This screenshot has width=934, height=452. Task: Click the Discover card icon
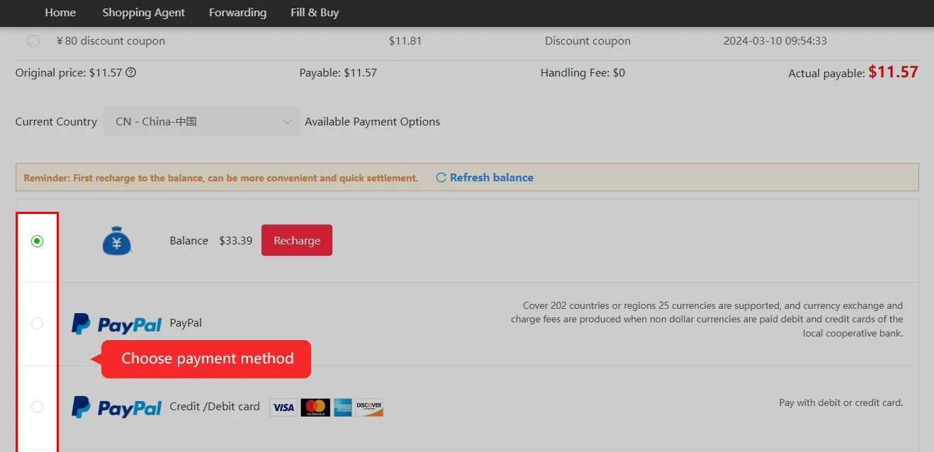369,407
